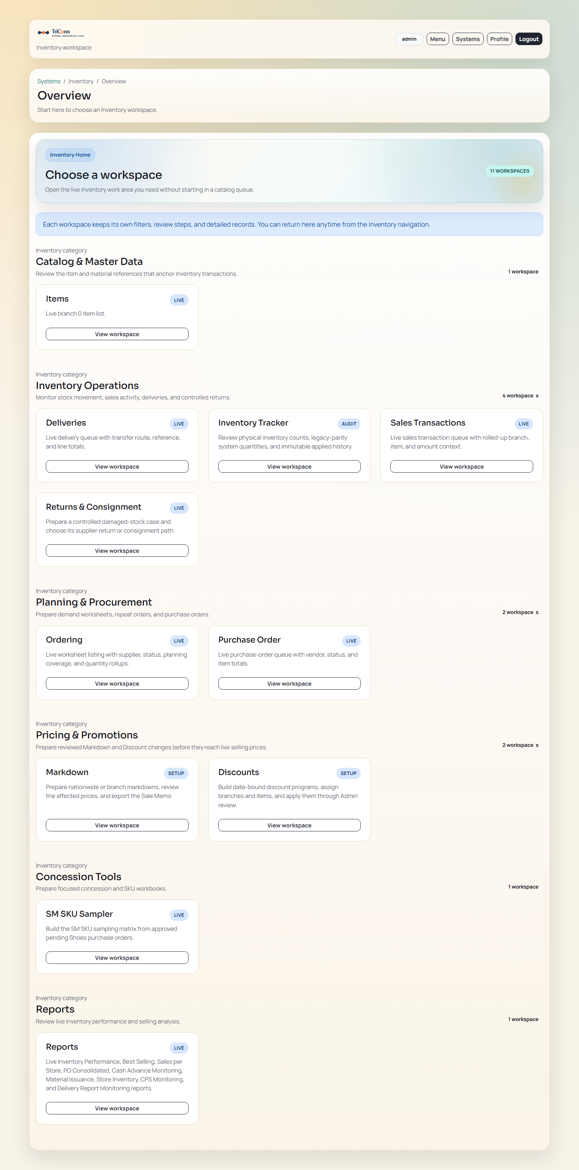Click the Catalog & Master Data heading
This screenshot has width=579, height=1170.
point(89,262)
